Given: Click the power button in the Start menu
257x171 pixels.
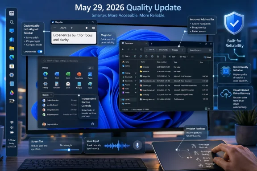Looking at the screenshot, I should [92, 124].
